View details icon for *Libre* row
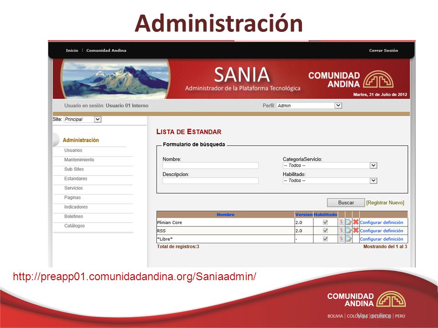Viewport: 438px width, 328px height. 341,239
